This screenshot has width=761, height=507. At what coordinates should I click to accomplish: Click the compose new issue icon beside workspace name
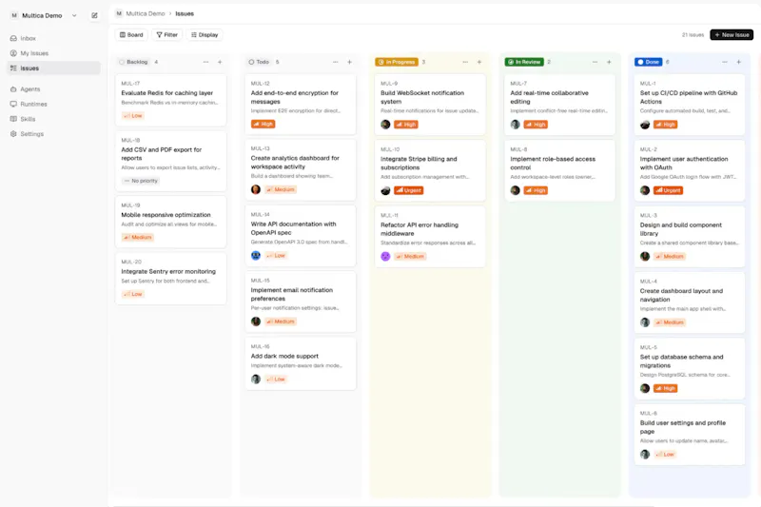click(x=94, y=15)
